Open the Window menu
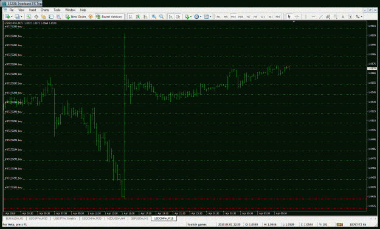Image resolution: width=380 pixels, height=229 pixels. (x=70, y=10)
